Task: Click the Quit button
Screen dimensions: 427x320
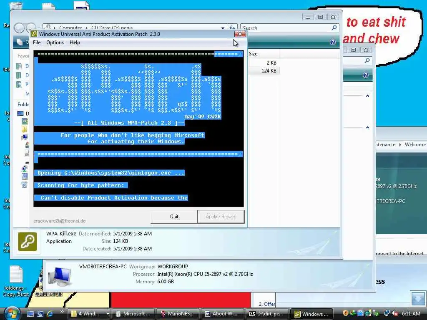Action: (174, 217)
